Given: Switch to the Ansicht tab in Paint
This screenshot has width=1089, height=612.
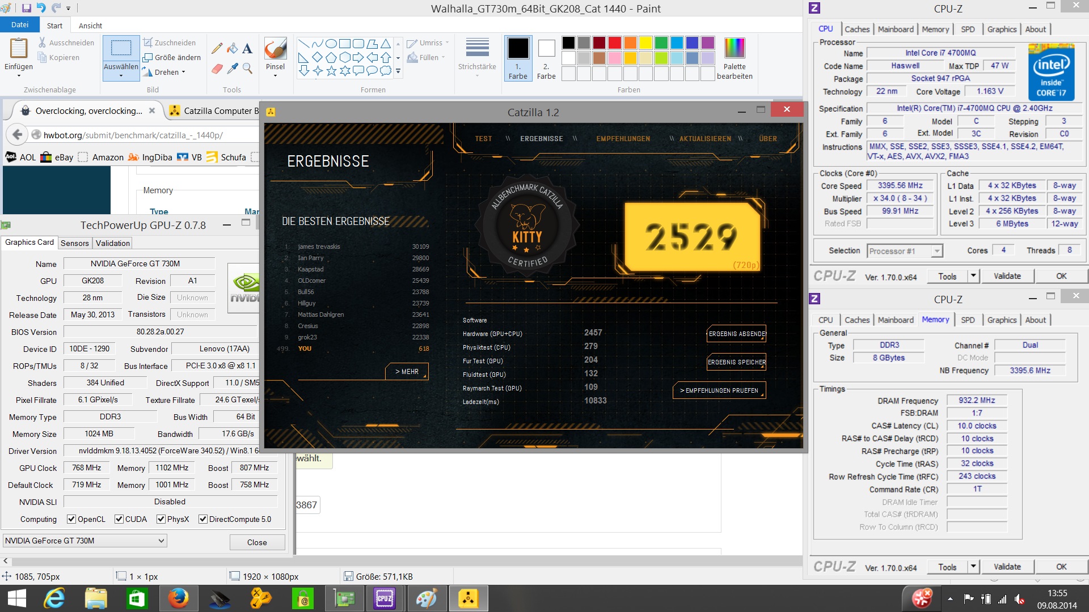Looking at the screenshot, I should [90, 25].
